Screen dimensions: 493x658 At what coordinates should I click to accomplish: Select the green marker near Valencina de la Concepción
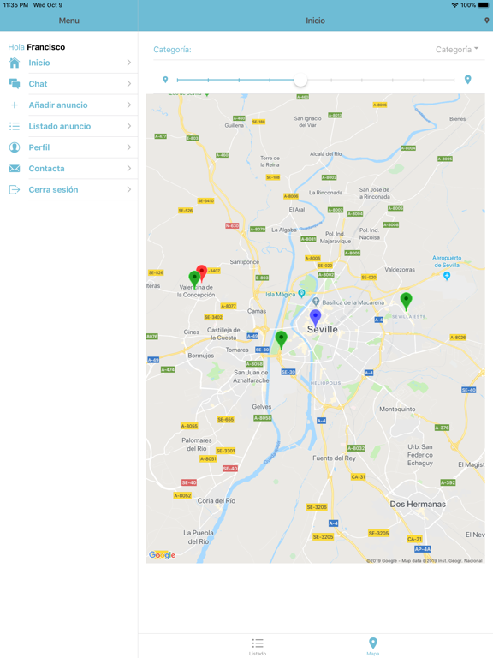click(x=194, y=278)
